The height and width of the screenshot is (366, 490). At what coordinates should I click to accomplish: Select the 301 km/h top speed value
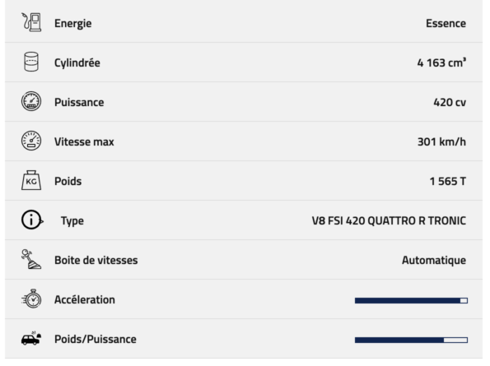pos(442,141)
